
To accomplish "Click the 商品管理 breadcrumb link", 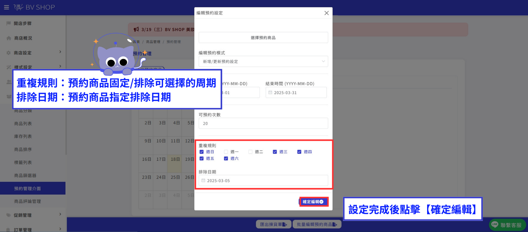I will point(153,42).
